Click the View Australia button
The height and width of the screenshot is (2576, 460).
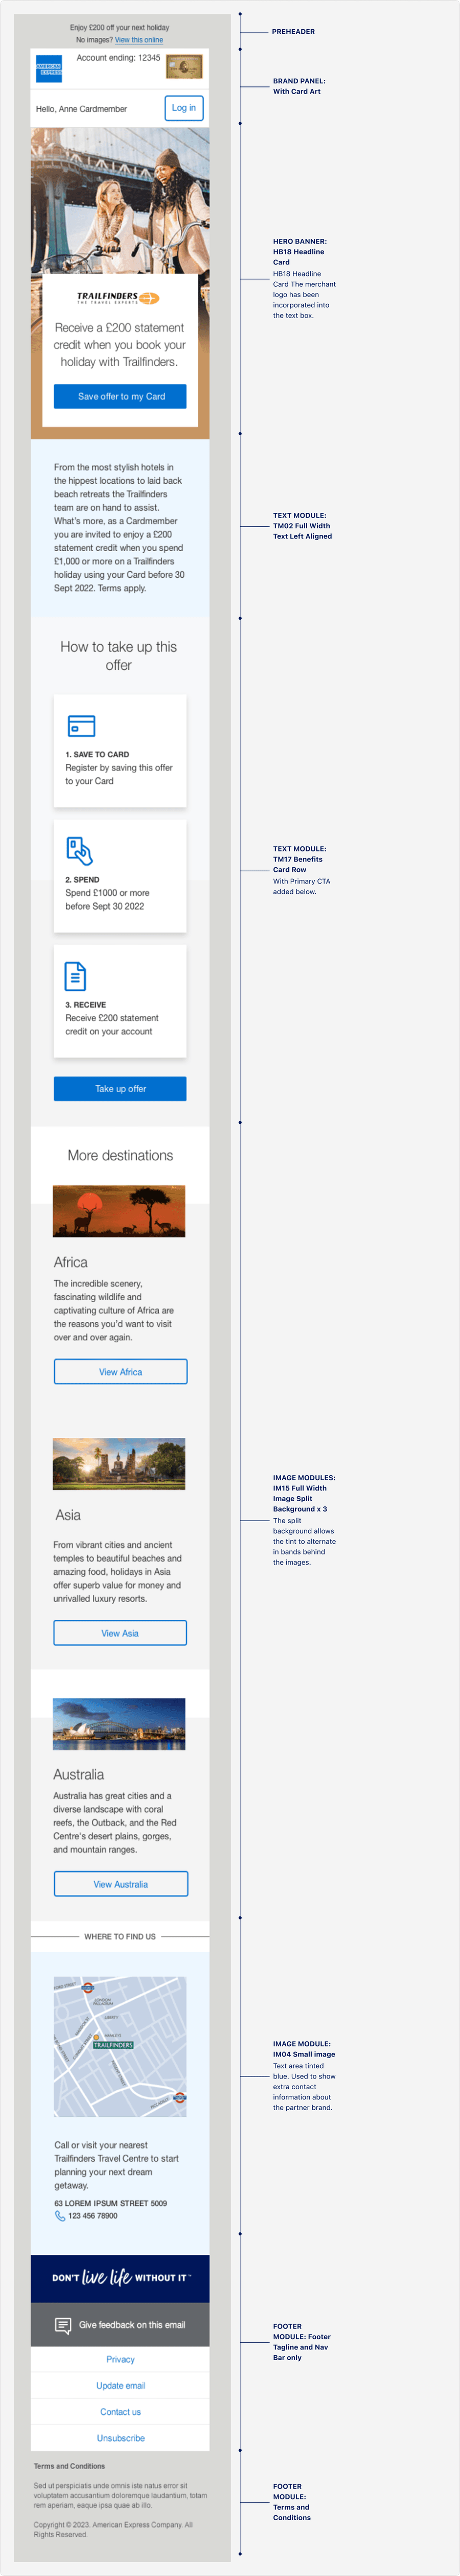[x=120, y=1884]
